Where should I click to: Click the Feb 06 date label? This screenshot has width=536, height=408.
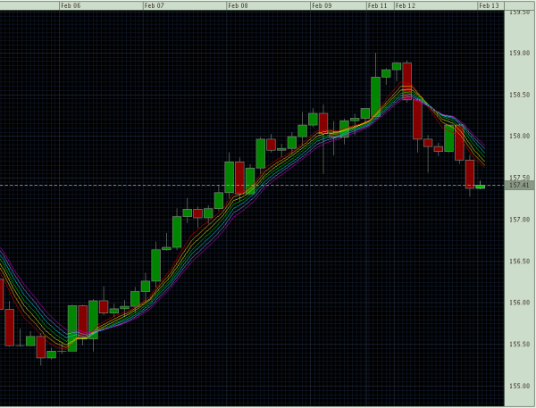tap(71, 6)
